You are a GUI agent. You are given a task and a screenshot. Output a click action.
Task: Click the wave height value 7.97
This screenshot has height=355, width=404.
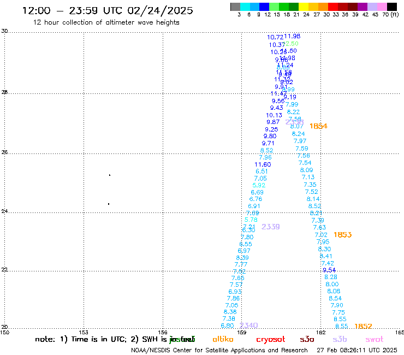[300, 141]
